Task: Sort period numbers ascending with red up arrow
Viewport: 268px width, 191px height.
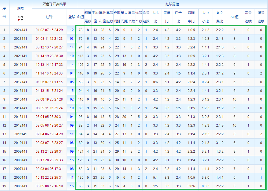Action: (x=19, y=20)
